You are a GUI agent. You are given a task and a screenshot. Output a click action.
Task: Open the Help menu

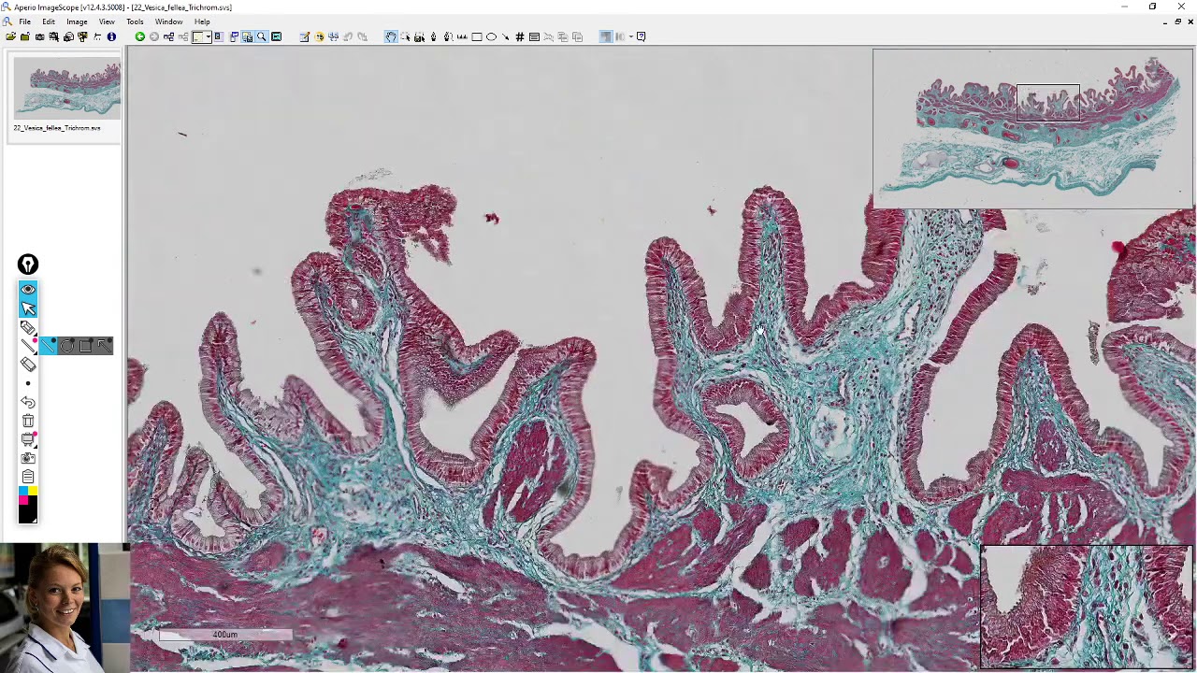pyautogui.click(x=202, y=21)
